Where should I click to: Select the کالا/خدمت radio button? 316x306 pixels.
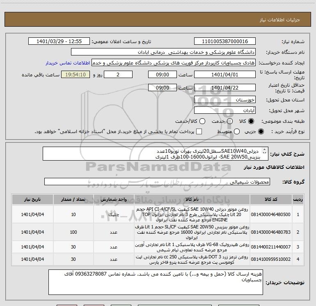tap(202, 121)
